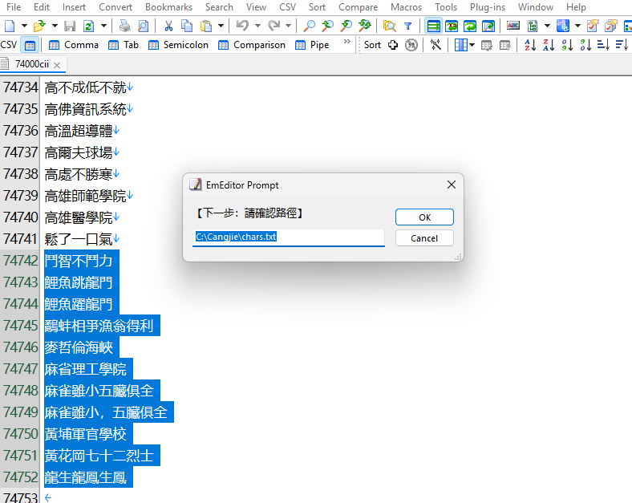Screen dimensions: 632x503
Task: Click OK in EmEditor Prompt
Action: coord(424,217)
